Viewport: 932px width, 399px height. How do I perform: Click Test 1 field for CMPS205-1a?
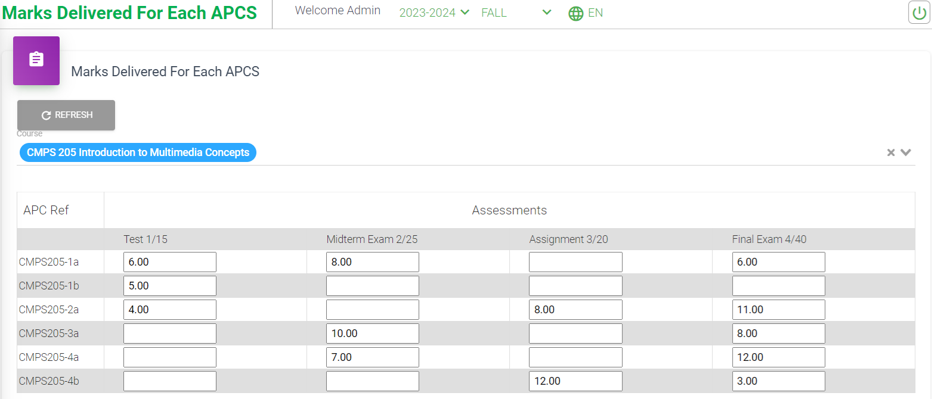click(x=170, y=262)
